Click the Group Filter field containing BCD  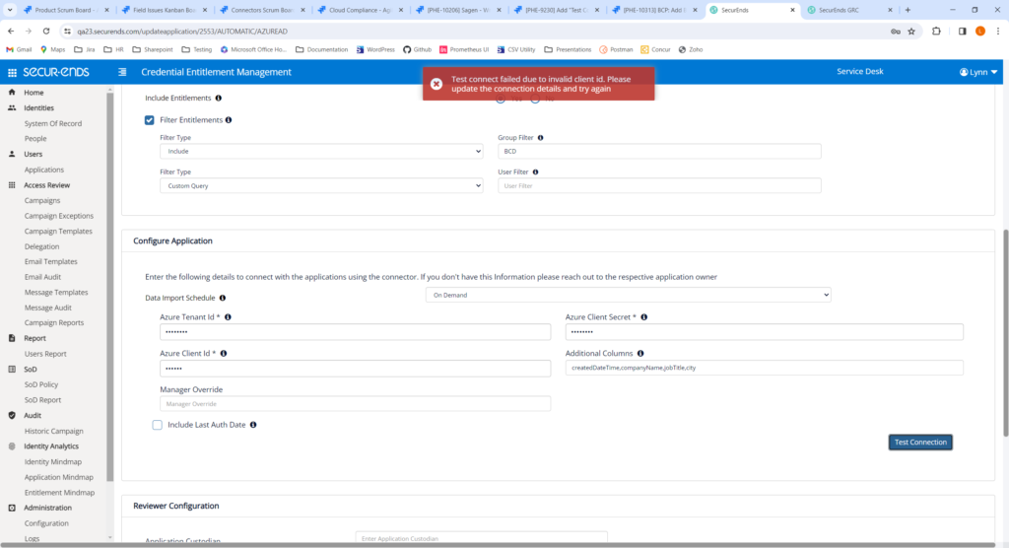pos(659,152)
